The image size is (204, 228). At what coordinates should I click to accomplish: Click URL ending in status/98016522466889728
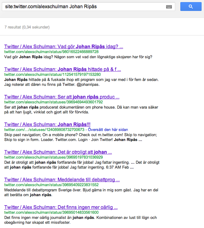click(51, 52)
